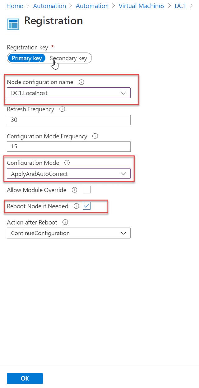Select the Primary key option
The image size is (199, 388).
point(27,58)
